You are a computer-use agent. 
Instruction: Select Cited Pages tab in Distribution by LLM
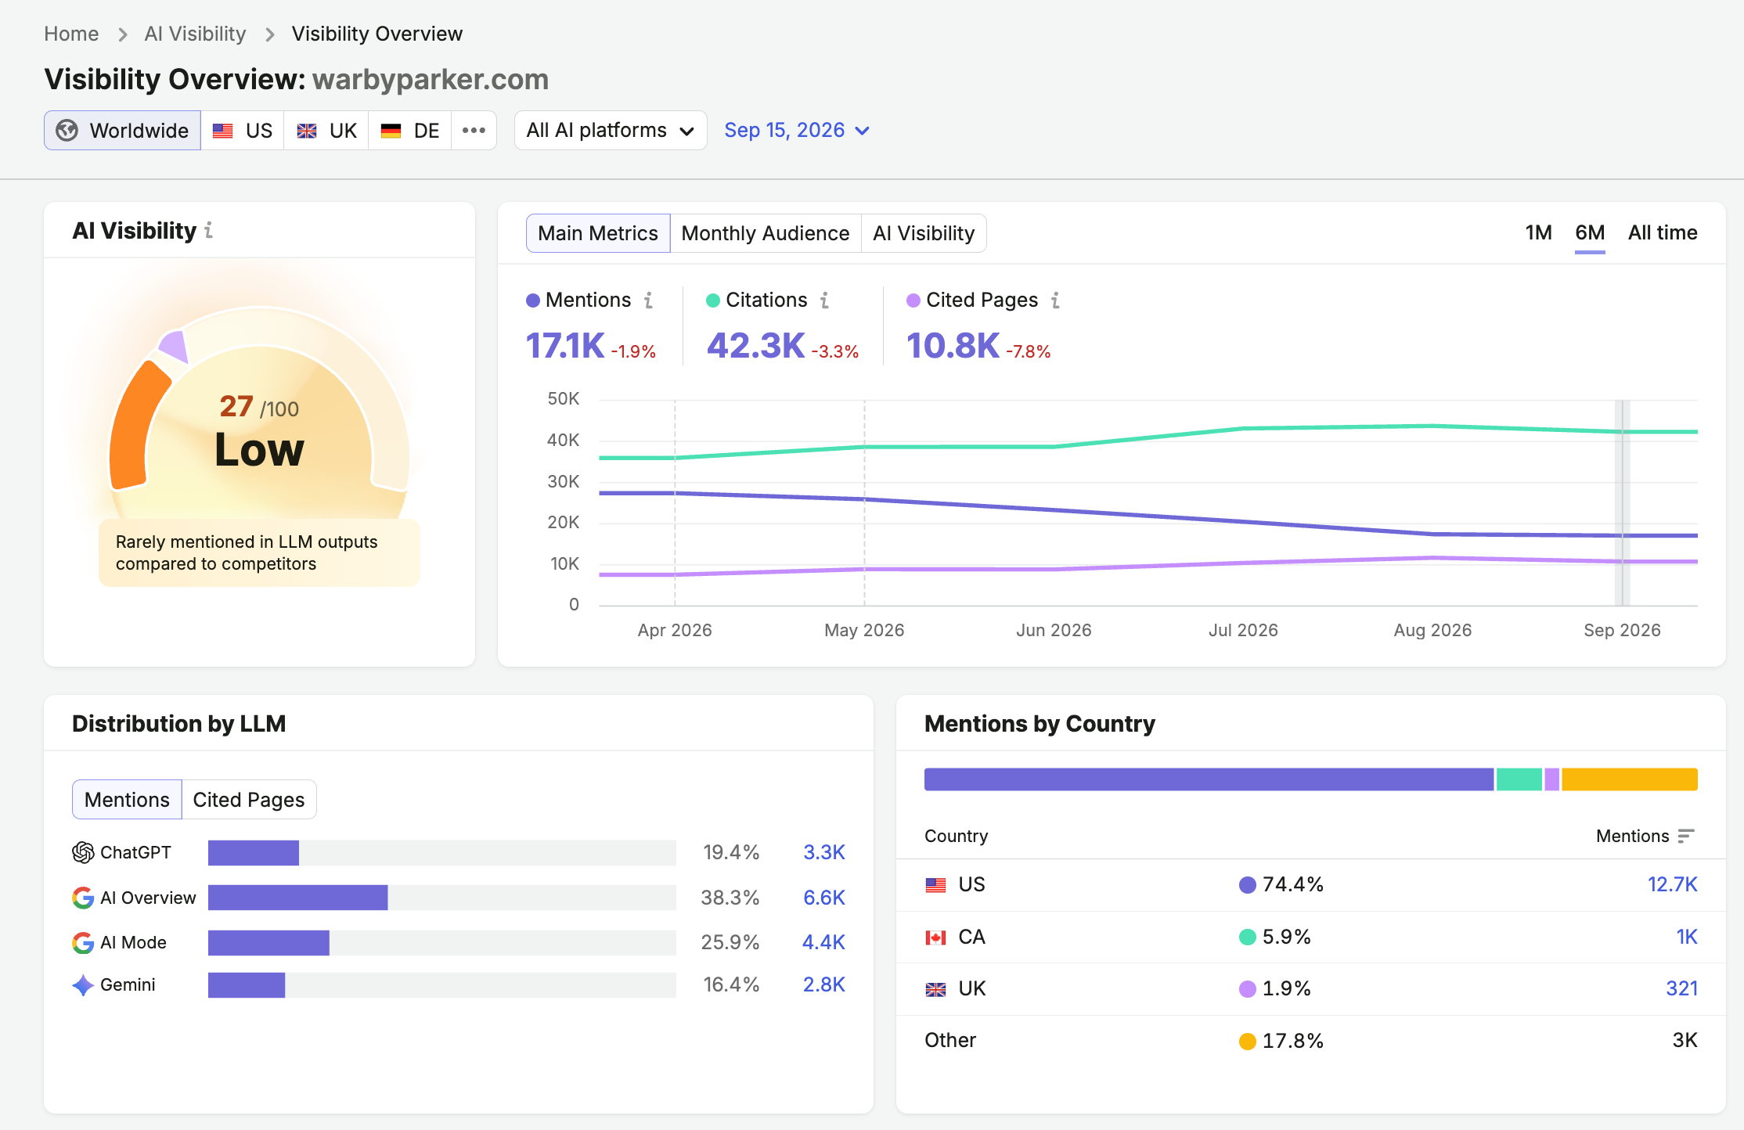tap(249, 800)
